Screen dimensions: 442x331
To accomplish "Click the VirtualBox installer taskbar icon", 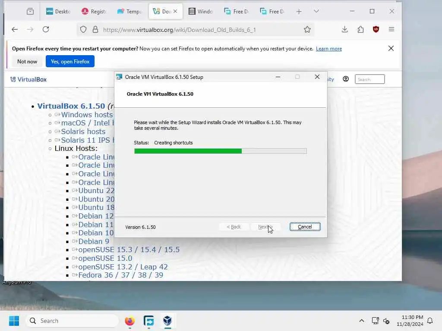I will click(x=167, y=321).
